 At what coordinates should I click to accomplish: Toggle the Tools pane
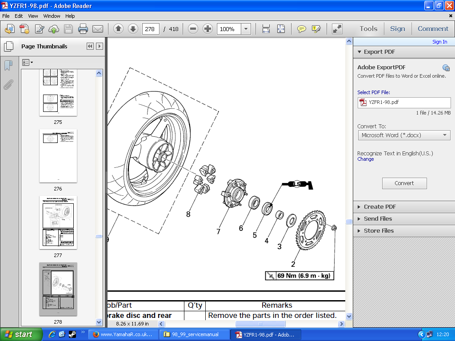tap(368, 29)
